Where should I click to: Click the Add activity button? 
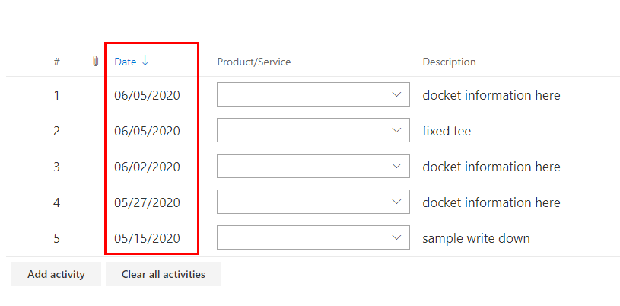(x=56, y=274)
